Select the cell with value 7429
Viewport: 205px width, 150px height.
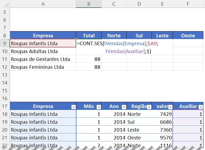(x=162, y=114)
